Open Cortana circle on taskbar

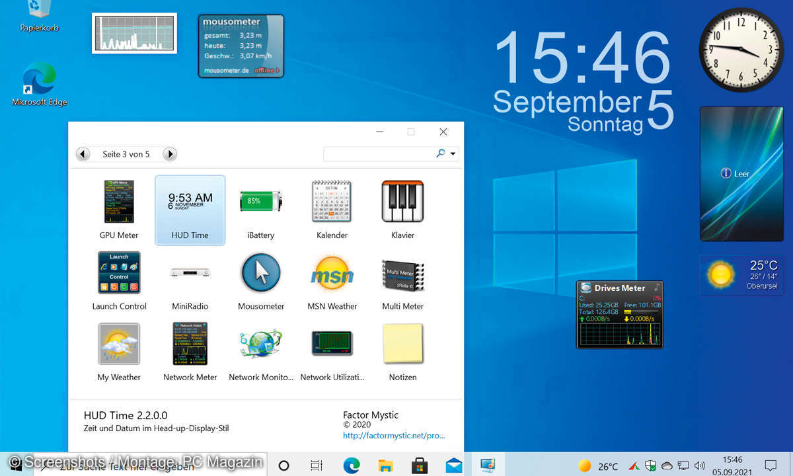(283, 465)
